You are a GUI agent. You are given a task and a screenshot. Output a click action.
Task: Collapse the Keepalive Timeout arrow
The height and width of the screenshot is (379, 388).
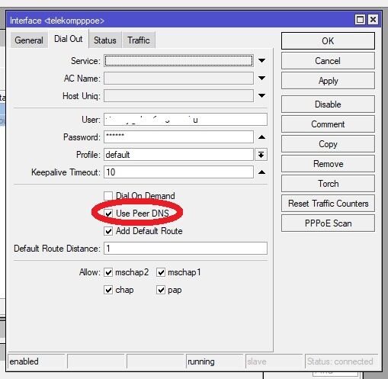coord(261,172)
